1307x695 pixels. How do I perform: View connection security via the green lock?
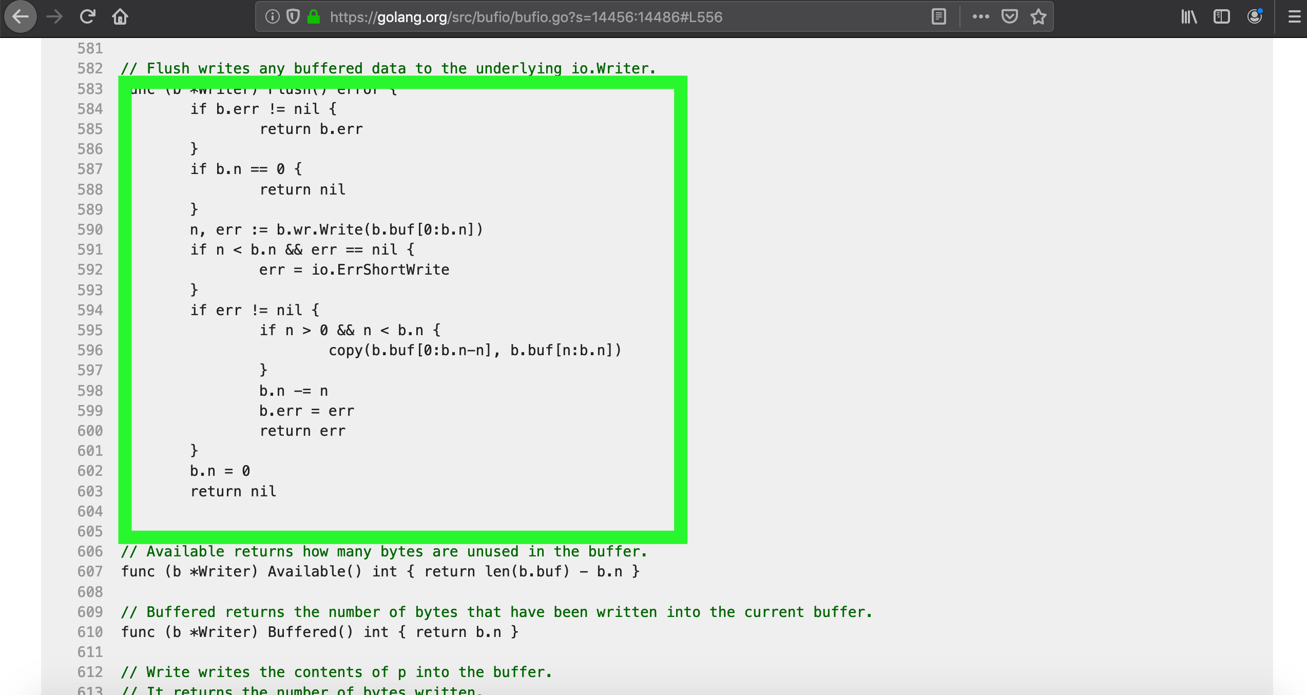[x=313, y=16]
